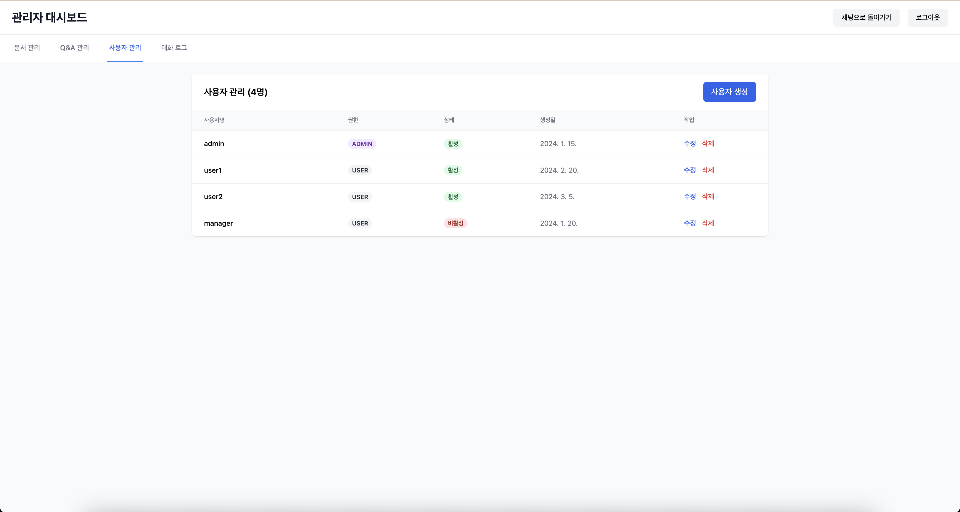Delete the manager account

(708, 223)
